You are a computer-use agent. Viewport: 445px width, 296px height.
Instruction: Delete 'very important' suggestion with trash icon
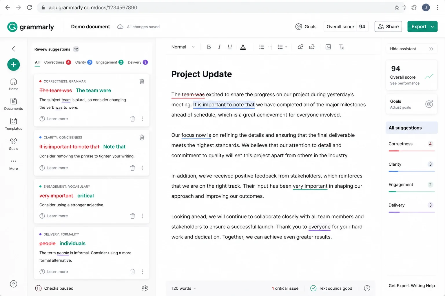click(132, 216)
